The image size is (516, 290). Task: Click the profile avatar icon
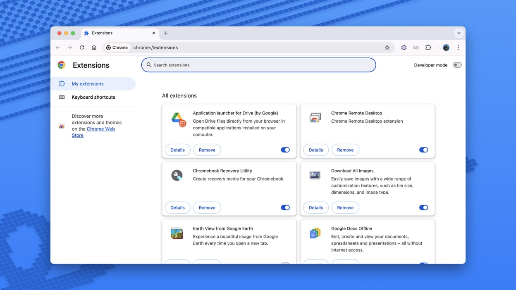[x=446, y=48]
